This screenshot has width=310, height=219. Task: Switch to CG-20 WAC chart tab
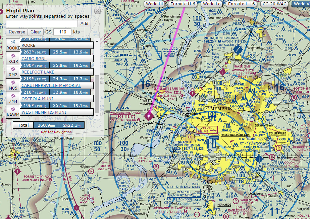[274, 4]
